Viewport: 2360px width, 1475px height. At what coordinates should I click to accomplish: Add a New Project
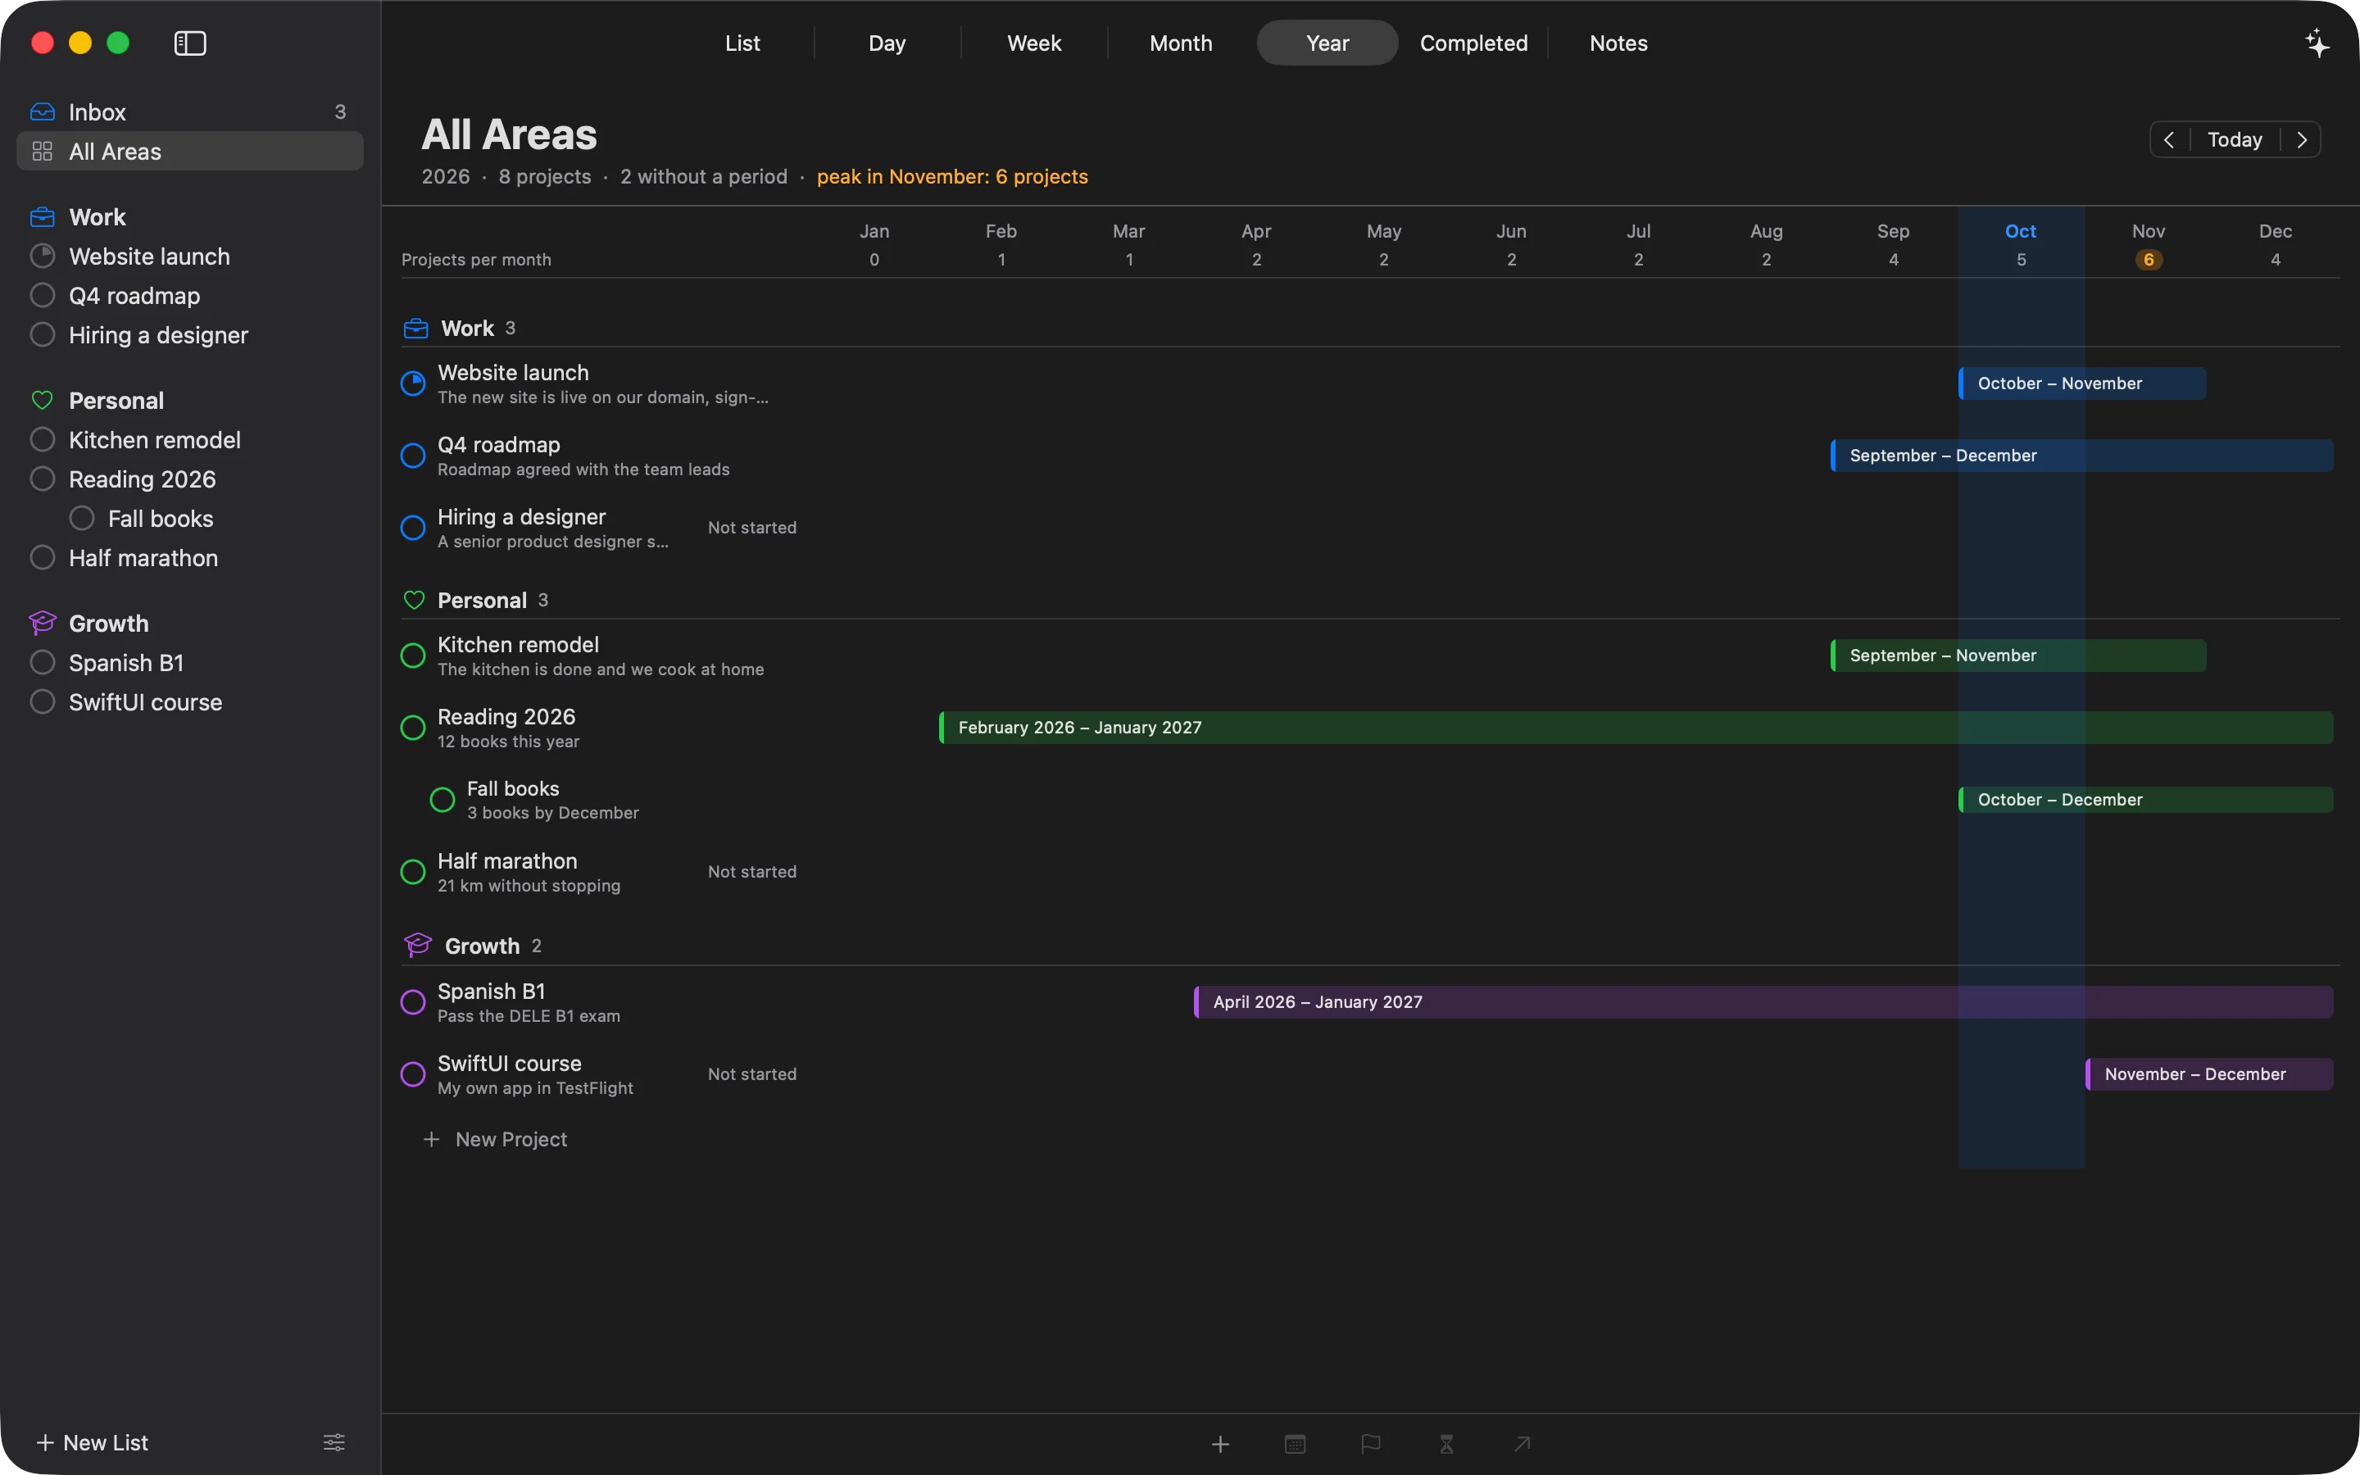496,1138
